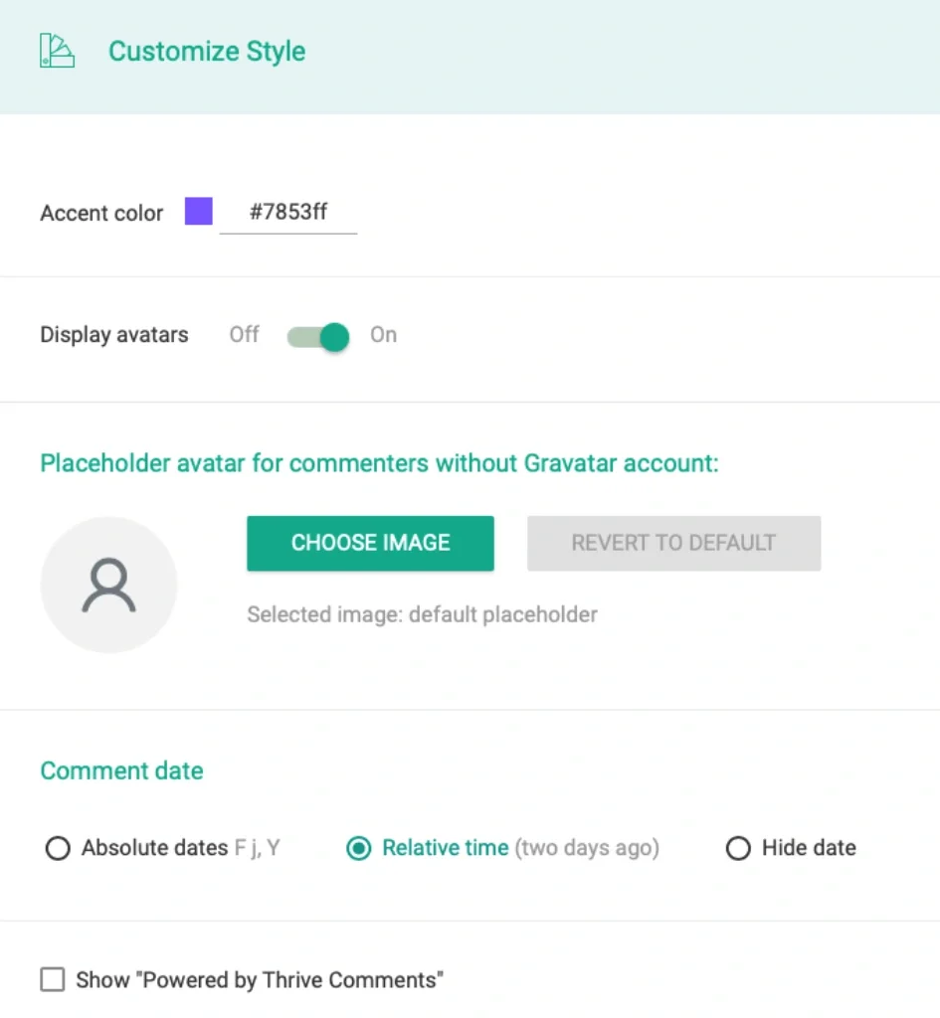
Task: Select the Relative time radio button
Action: [358, 849]
